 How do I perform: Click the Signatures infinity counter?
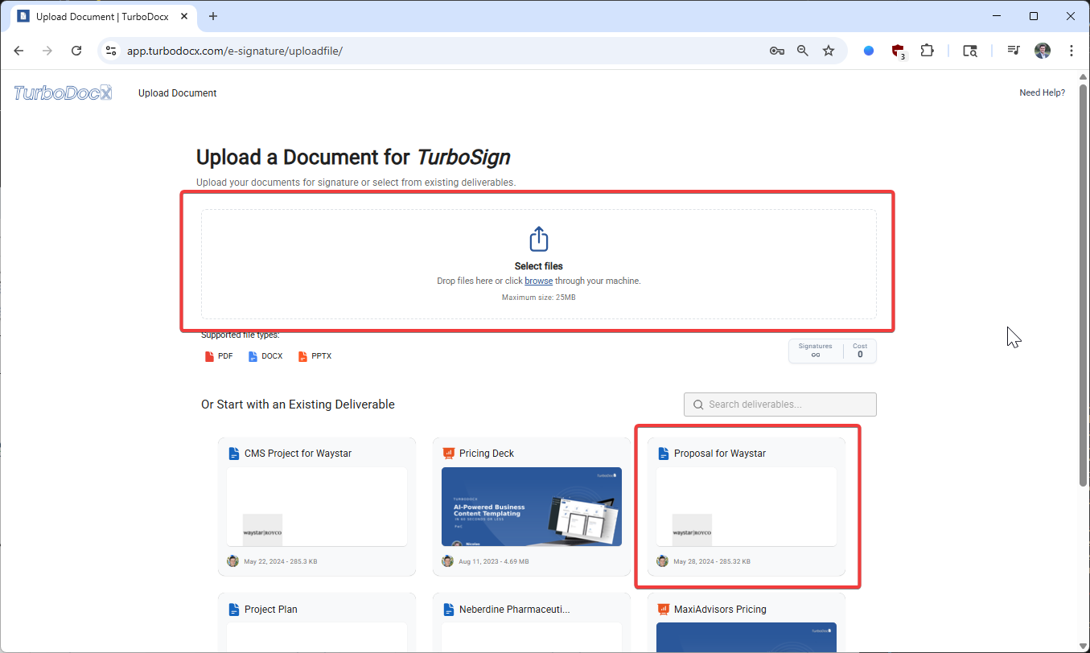click(x=816, y=351)
